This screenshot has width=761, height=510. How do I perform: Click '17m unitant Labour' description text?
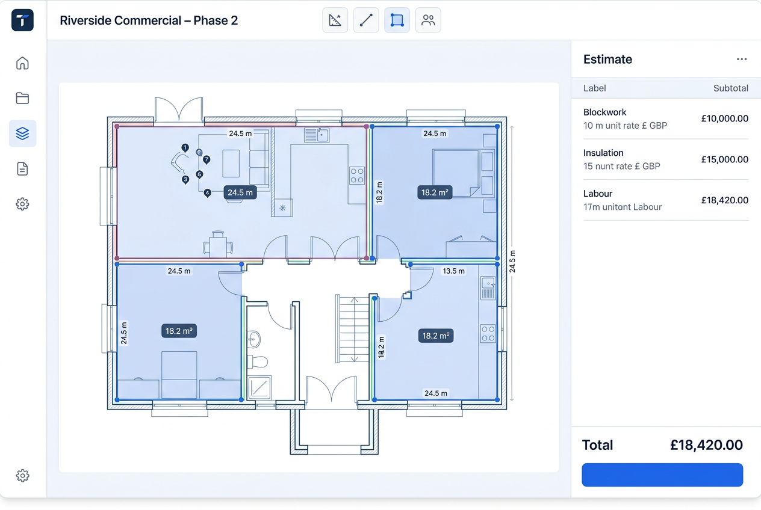pos(623,207)
